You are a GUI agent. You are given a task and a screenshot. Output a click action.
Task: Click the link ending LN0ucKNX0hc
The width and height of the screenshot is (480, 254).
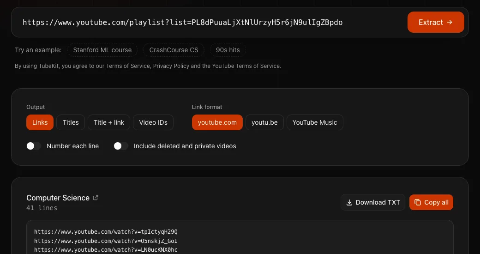(x=106, y=250)
